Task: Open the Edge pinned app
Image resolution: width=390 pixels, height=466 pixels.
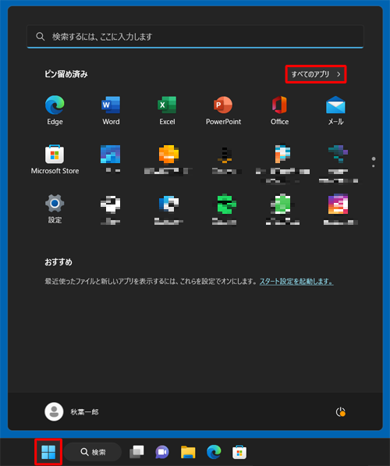Action: pos(55,110)
